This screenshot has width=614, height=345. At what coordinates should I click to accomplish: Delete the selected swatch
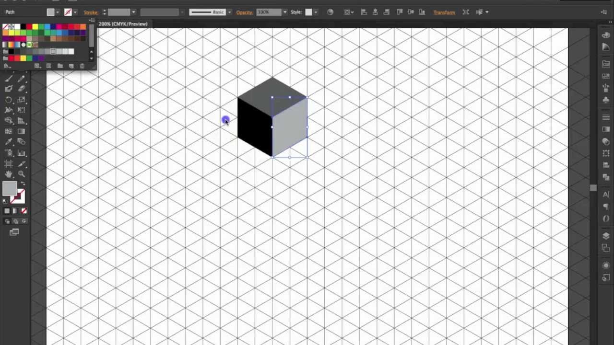[82, 66]
